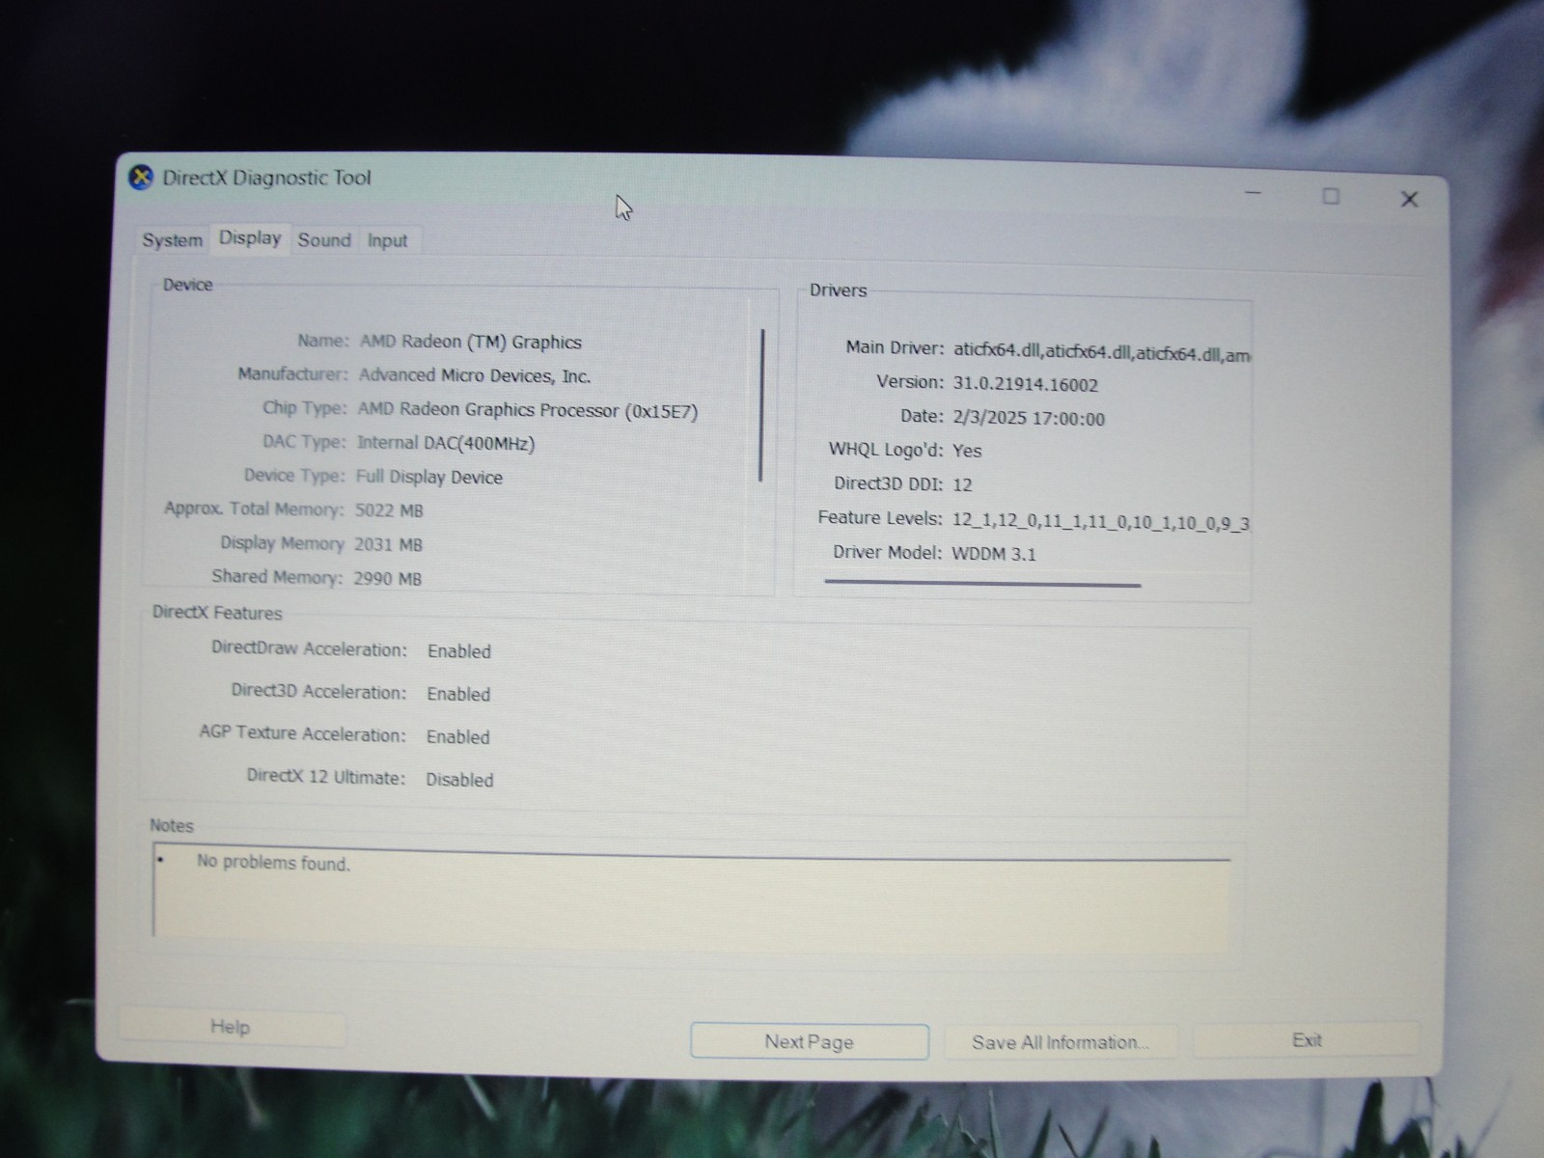Image resolution: width=1544 pixels, height=1158 pixels.
Task: Click the '2031 MB' display memory value
Action: [x=388, y=544]
